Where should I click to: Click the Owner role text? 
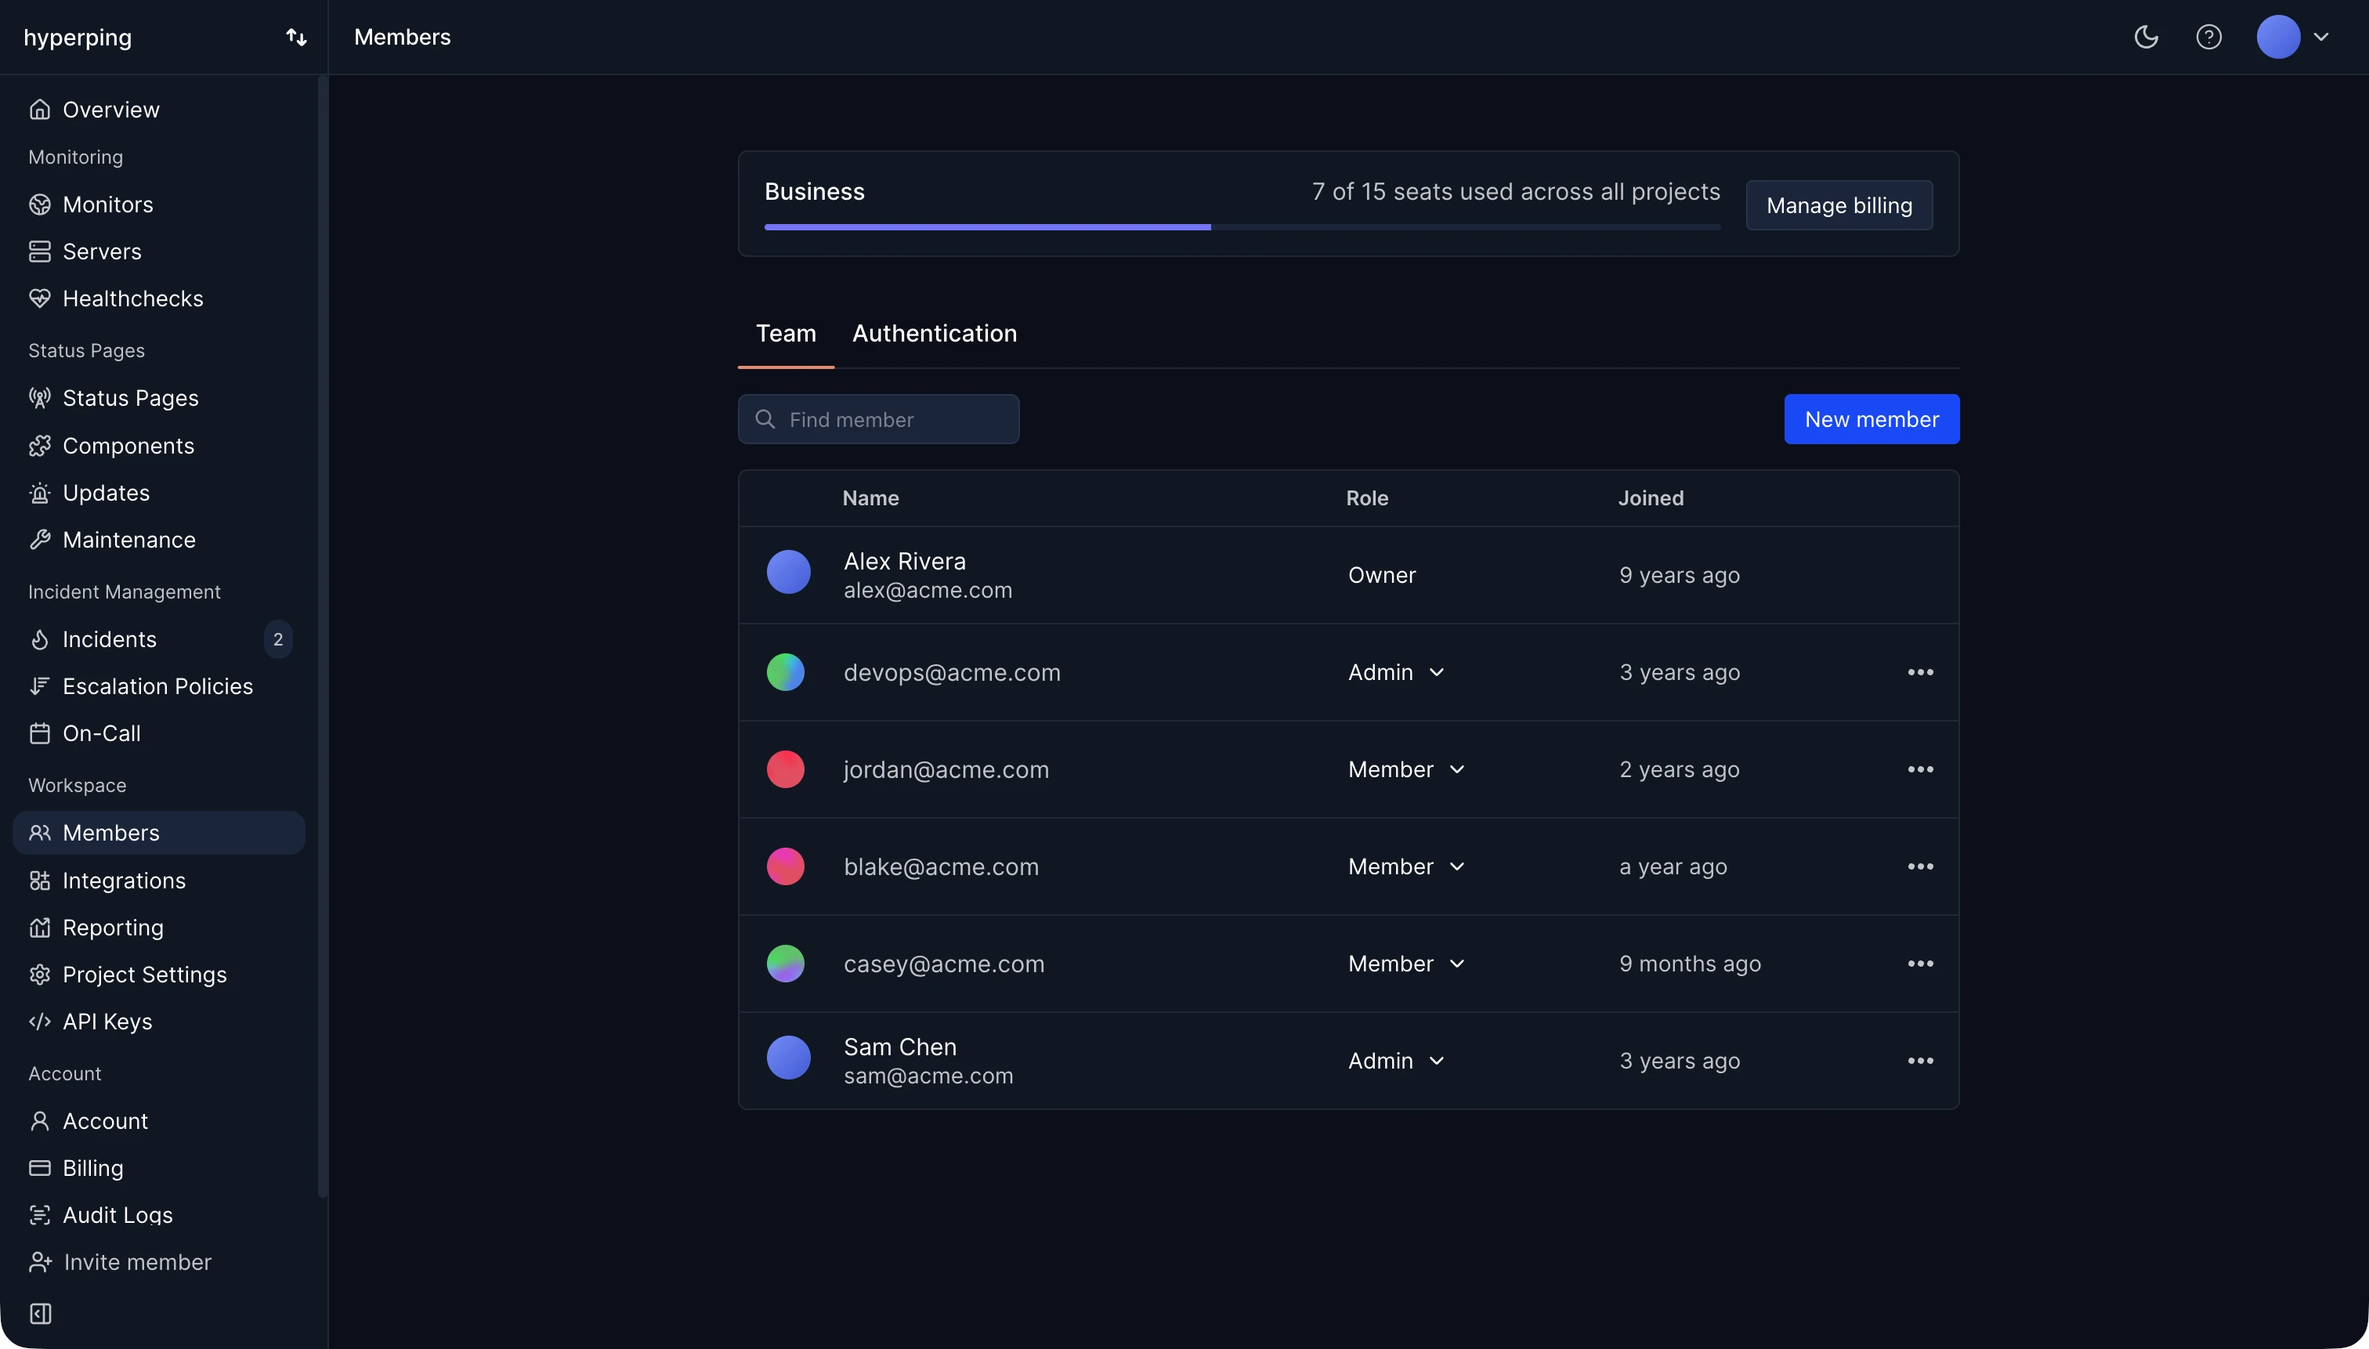pos(1381,574)
